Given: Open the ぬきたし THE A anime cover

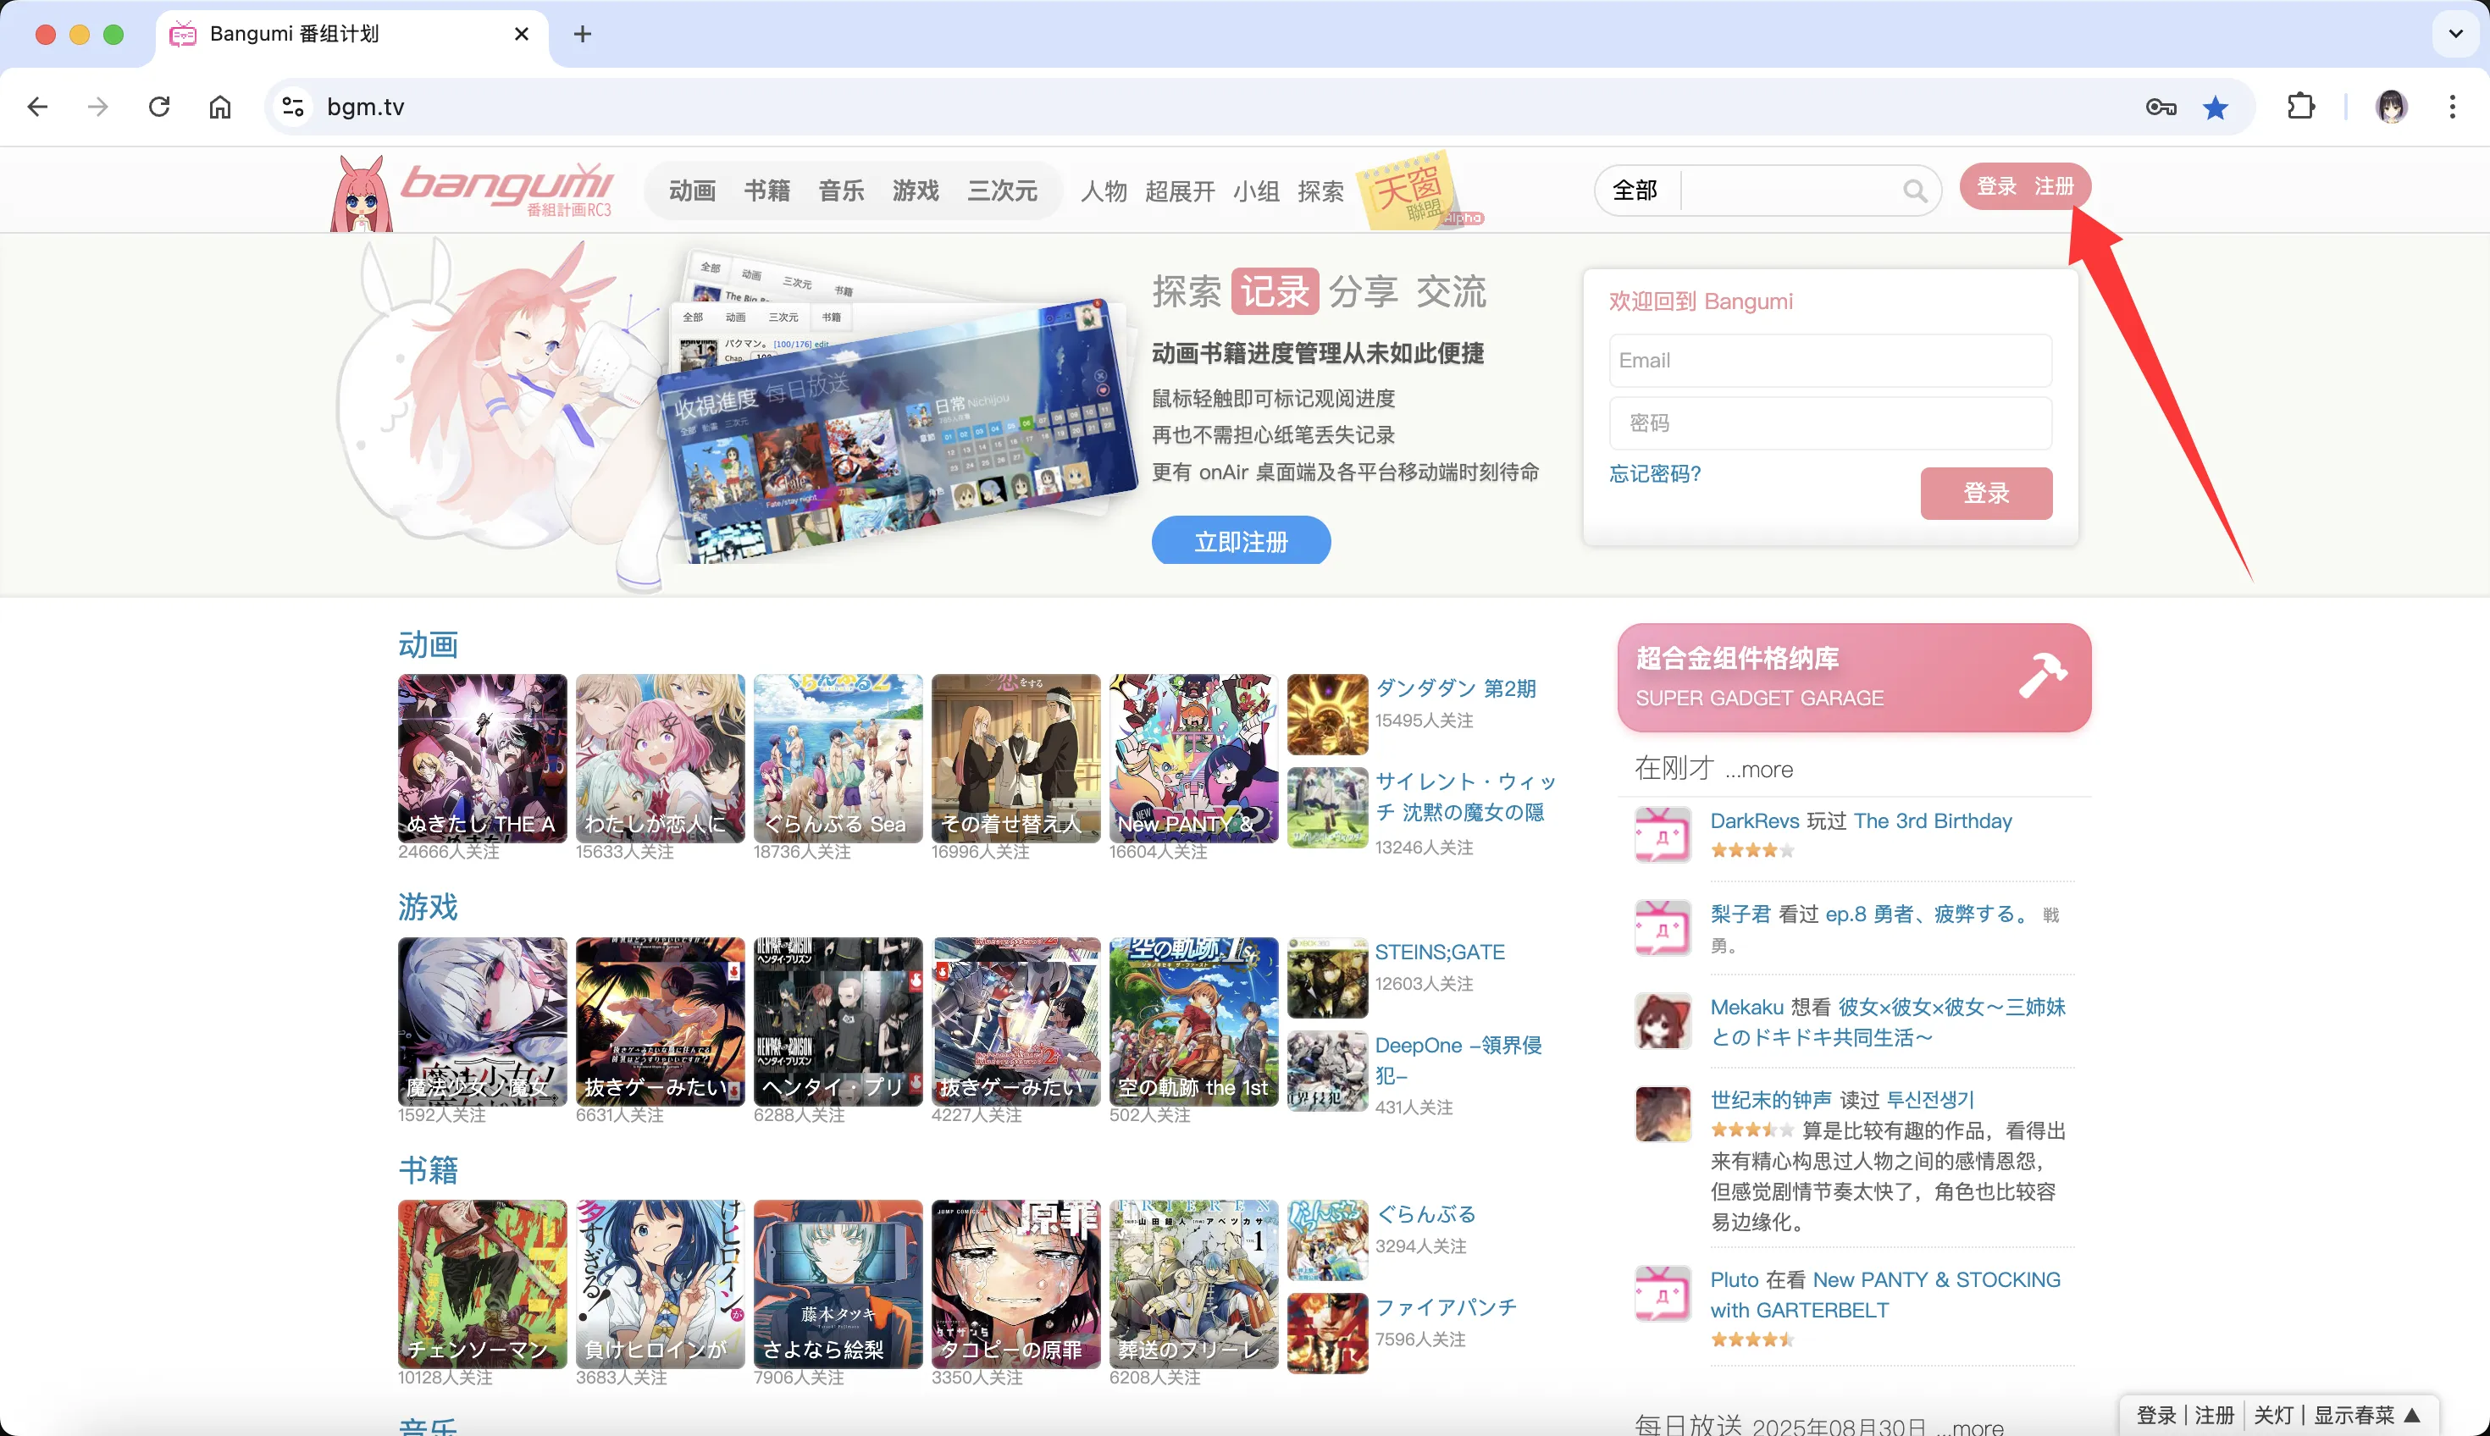Looking at the screenshot, I should pos(483,758).
